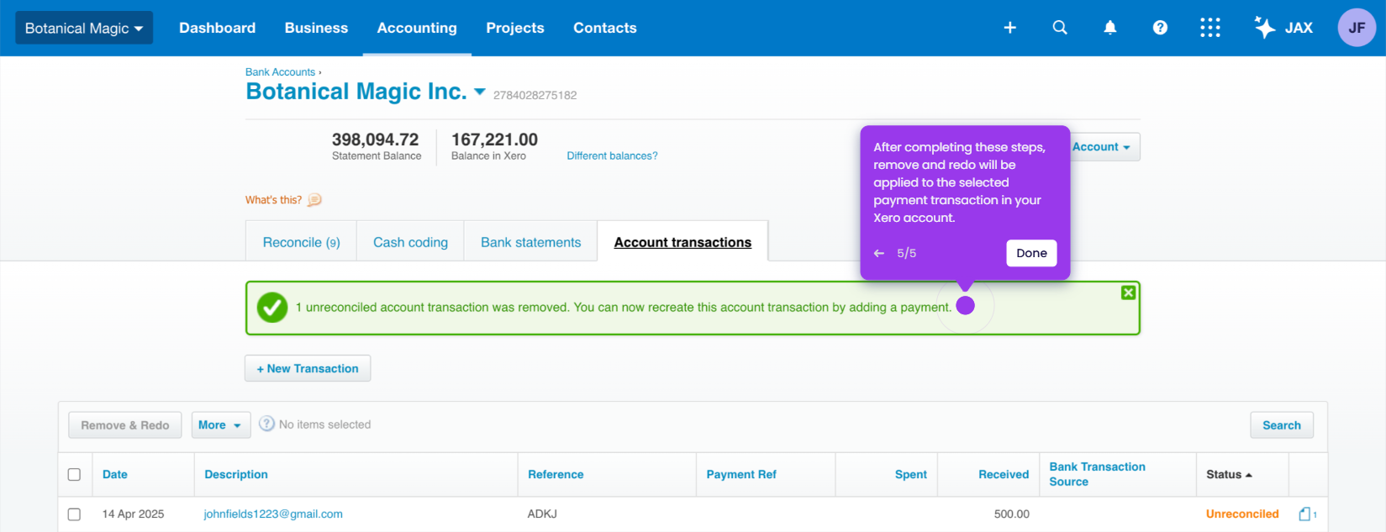
Task: Click the Unreconciled status text
Action: tap(1242, 514)
